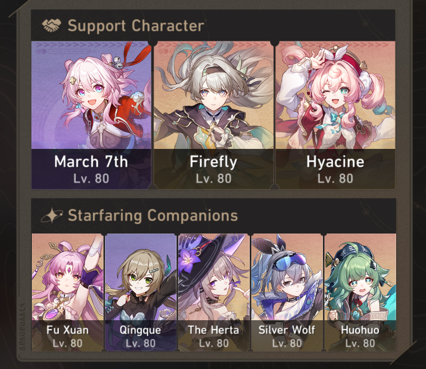Click Fu Xuan's Lv. 80 text
The image size is (426, 369).
click(68, 343)
